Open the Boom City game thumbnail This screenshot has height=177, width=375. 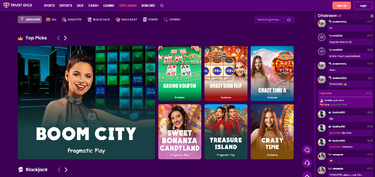[86, 102]
